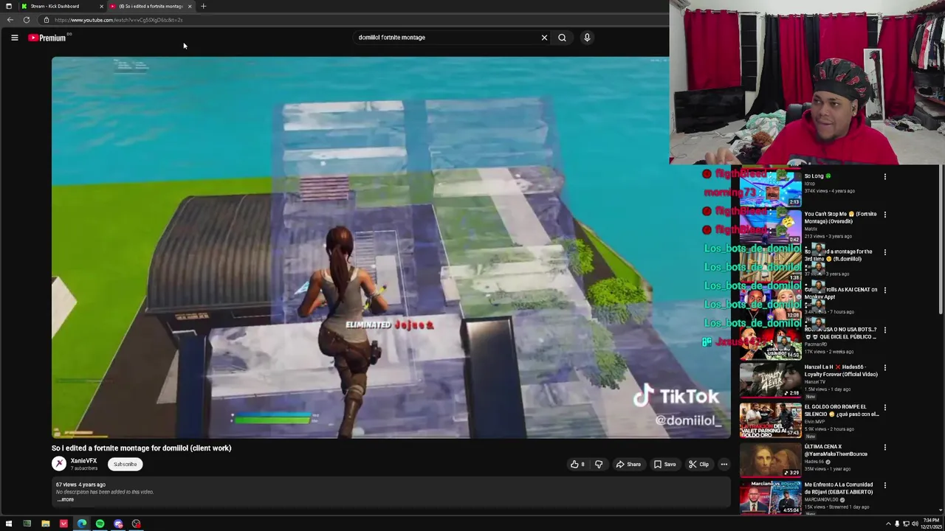The width and height of the screenshot is (945, 531).
Task: Switch to Microsoft Edge in taskbar
Action: point(81,524)
